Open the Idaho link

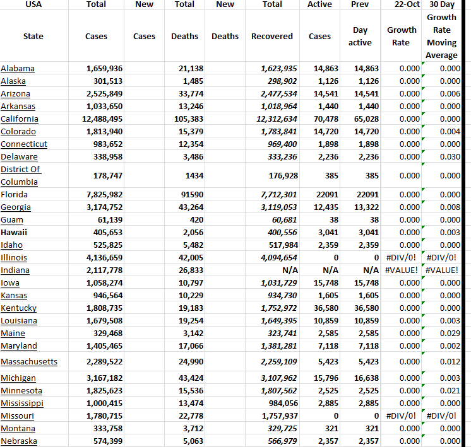(12, 245)
